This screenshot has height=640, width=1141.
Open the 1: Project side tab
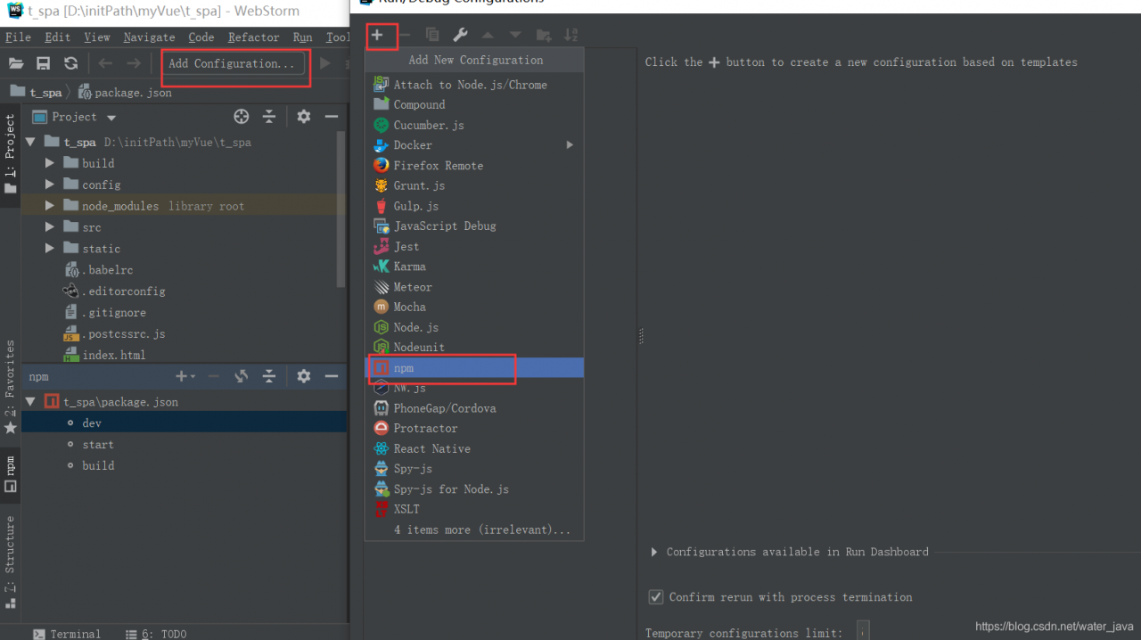point(11,156)
